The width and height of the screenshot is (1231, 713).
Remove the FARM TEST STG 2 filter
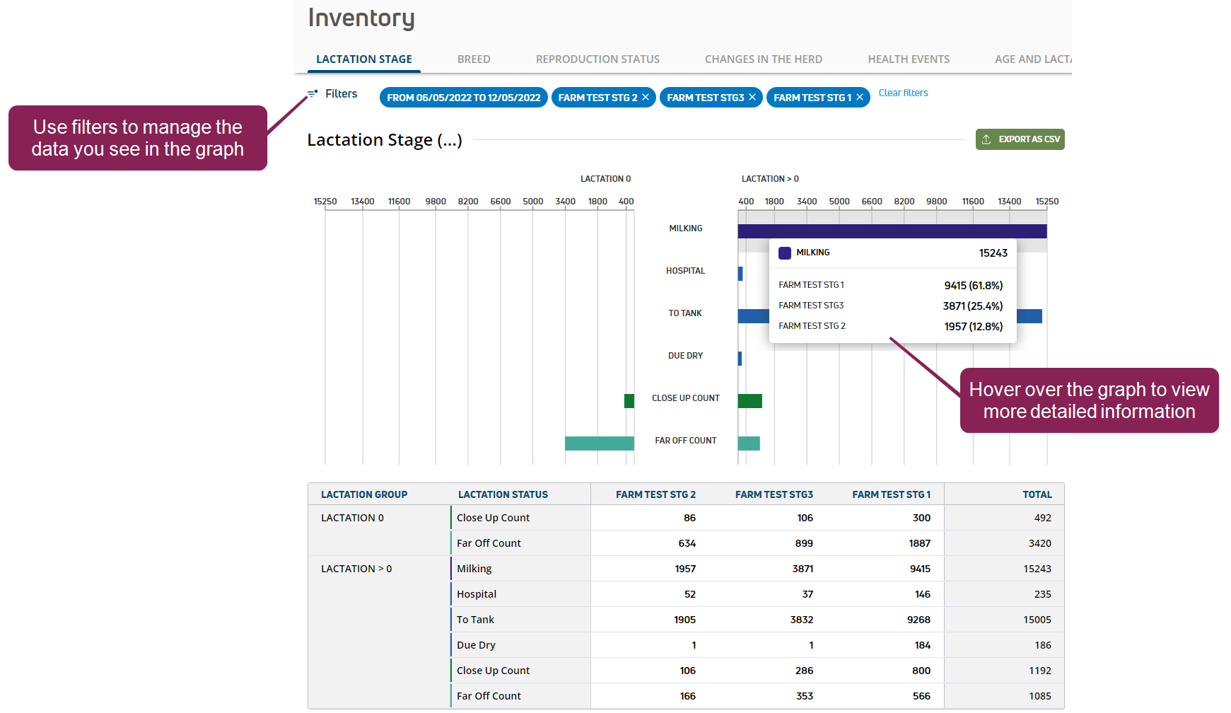tap(646, 97)
